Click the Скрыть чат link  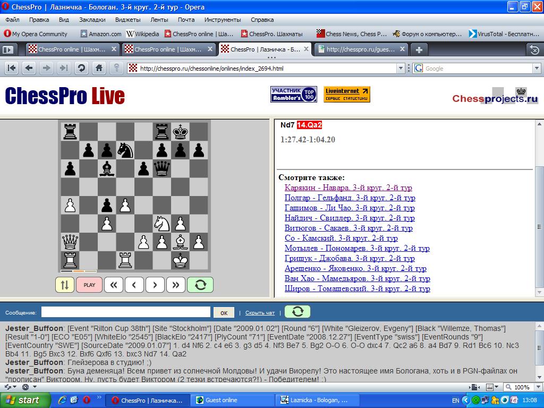(x=260, y=313)
